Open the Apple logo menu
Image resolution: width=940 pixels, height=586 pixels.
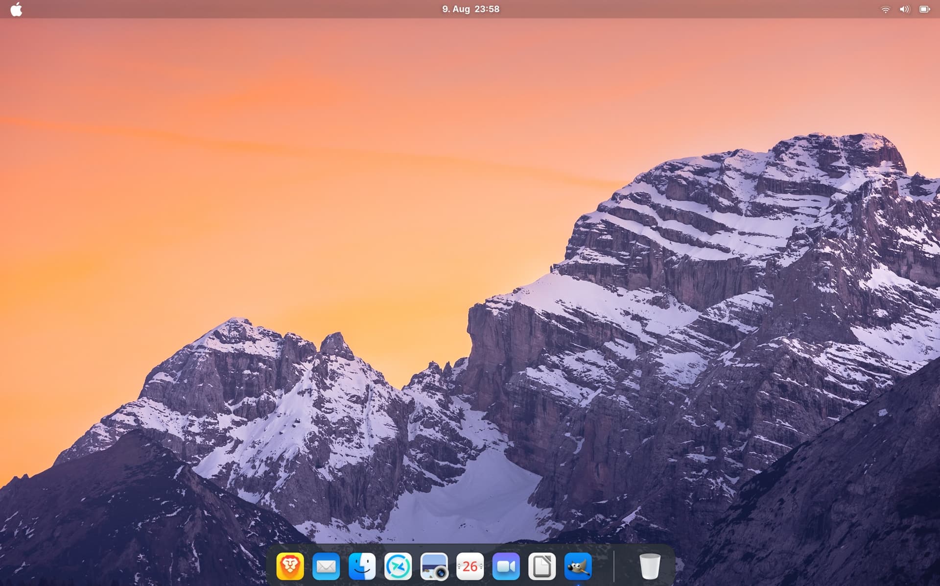point(16,9)
